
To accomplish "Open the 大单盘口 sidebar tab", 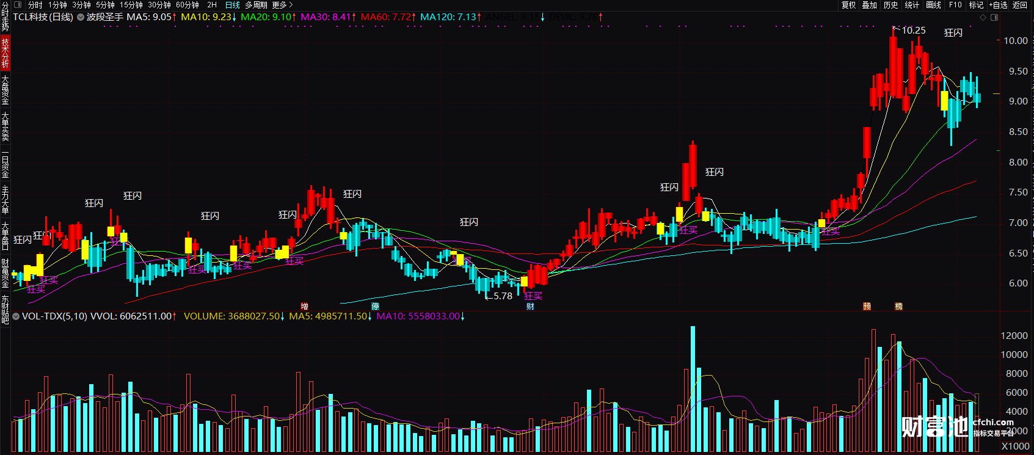I will [5, 236].
